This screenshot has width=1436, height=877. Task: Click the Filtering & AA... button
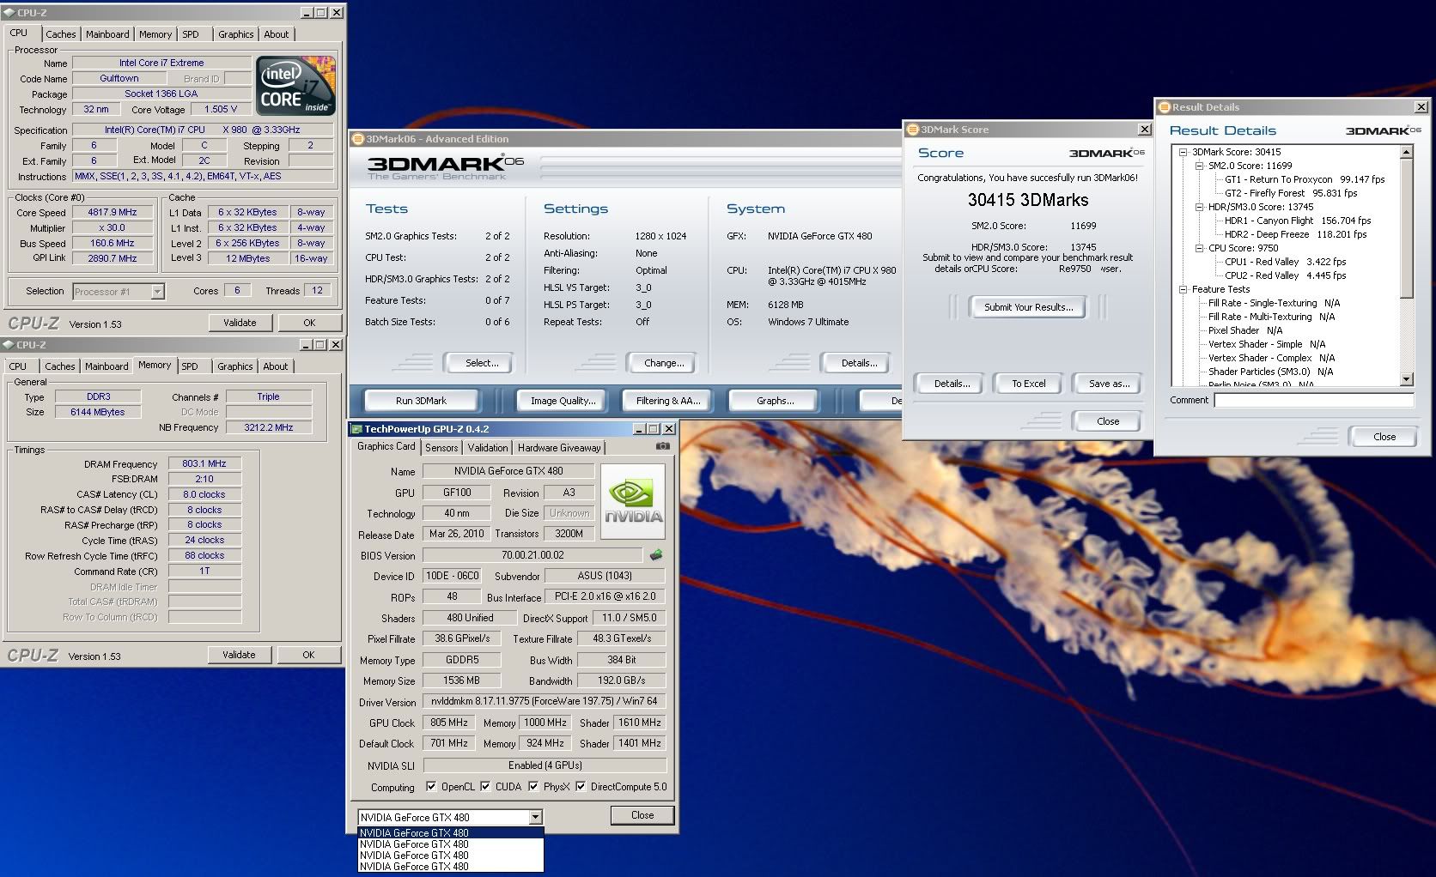[x=668, y=401]
